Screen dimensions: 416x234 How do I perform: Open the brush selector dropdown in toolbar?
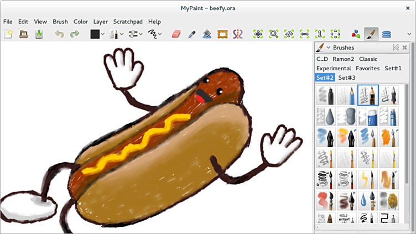[116, 34]
